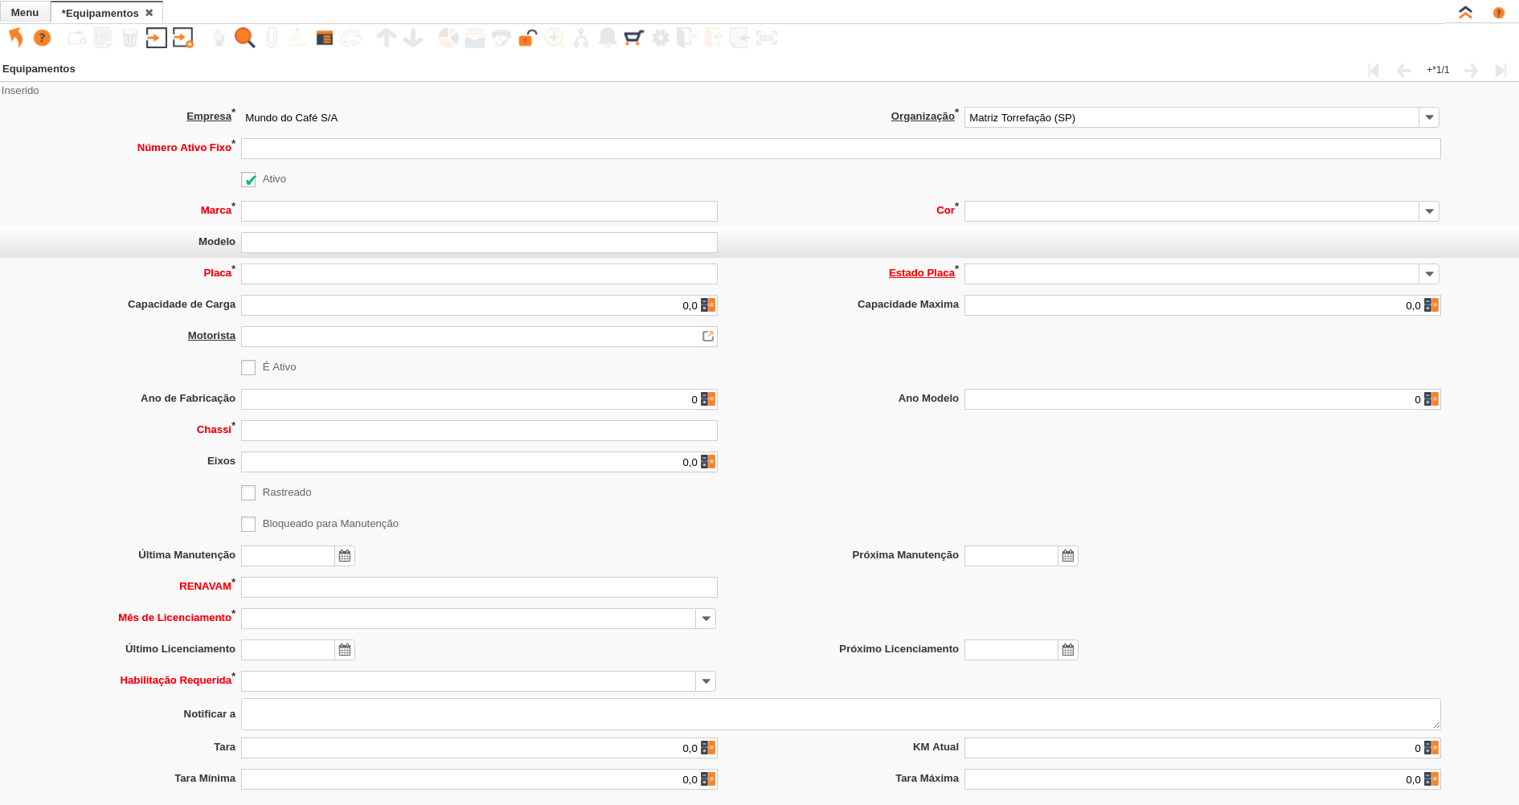
Task: Select the Equipamentos tab
Action: [x=100, y=13]
